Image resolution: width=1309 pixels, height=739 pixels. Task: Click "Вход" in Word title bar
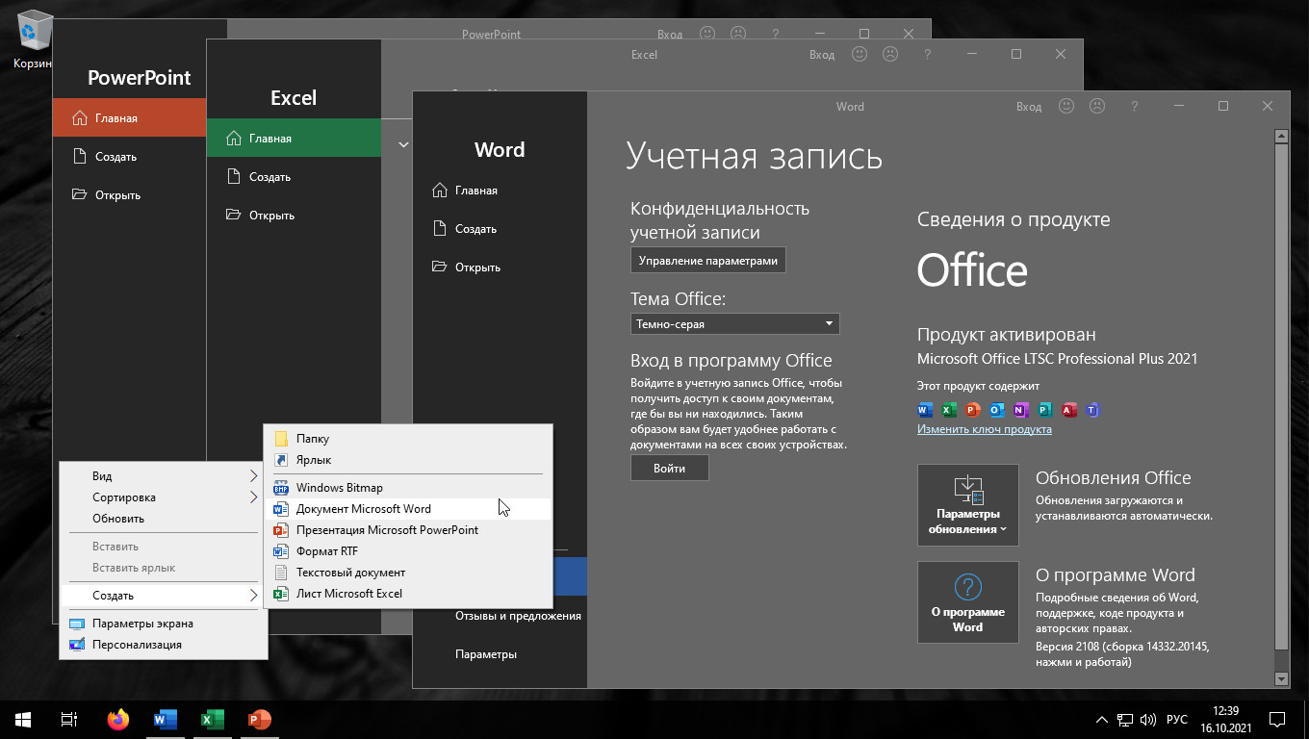pyautogui.click(x=1029, y=107)
